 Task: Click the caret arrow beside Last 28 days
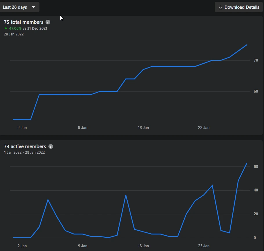(34, 7)
